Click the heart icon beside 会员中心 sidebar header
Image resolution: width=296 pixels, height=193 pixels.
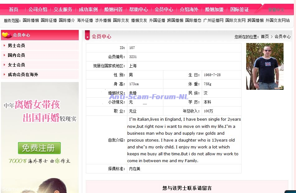tap(7, 35)
